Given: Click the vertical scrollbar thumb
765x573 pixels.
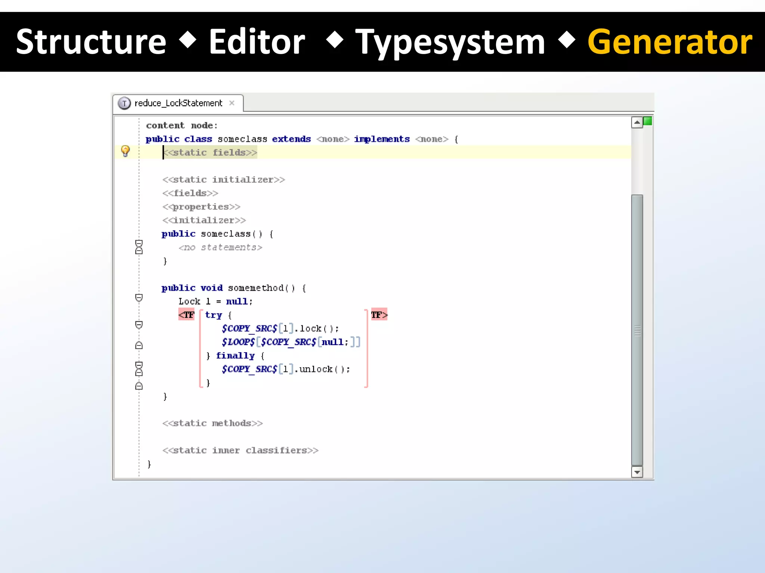Looking at the screenshot, I should pyautogui.click(x=637, y=330).
